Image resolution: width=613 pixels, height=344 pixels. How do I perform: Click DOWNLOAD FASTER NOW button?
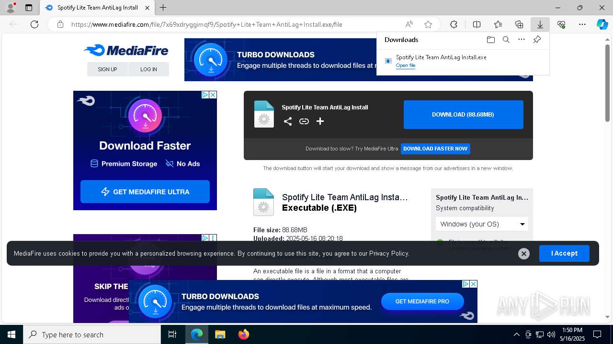[435, 149]
